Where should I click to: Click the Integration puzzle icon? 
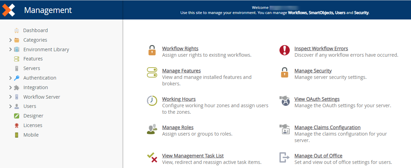17,87
